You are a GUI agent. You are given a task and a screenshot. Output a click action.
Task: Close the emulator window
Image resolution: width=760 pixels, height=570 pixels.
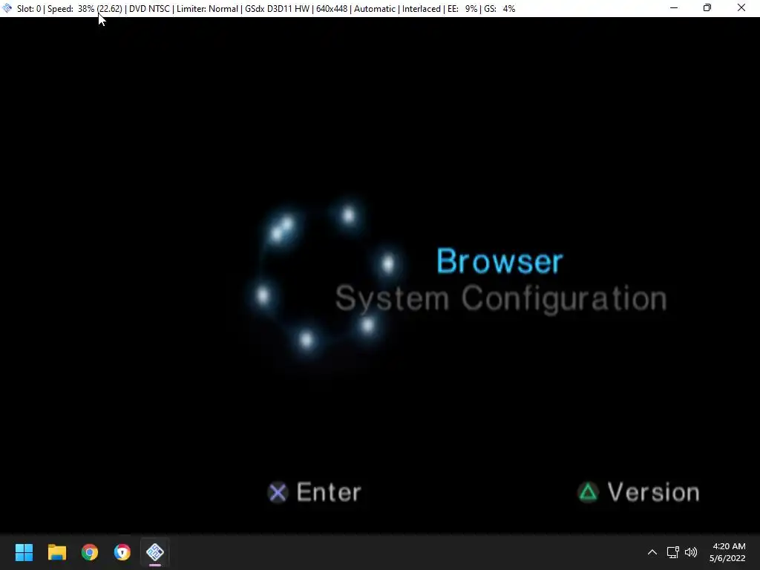click(x=741, y=7)
